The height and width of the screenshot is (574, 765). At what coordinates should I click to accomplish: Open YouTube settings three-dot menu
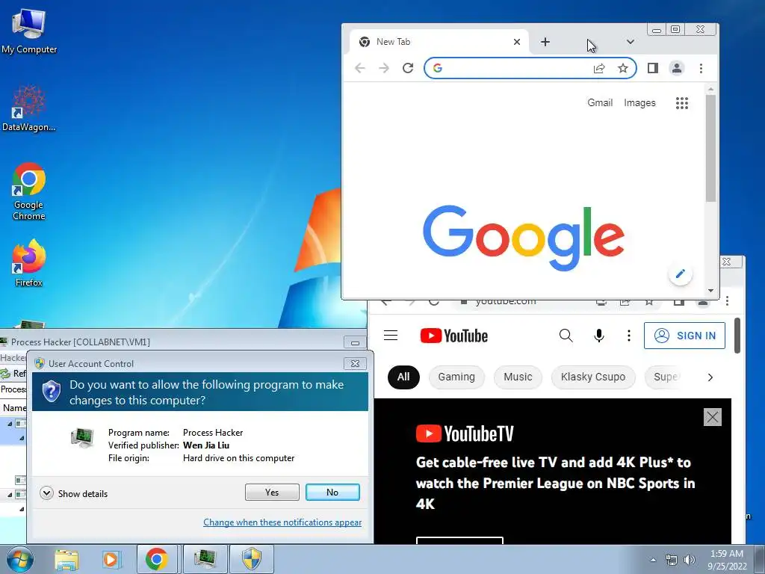point(629,336)
